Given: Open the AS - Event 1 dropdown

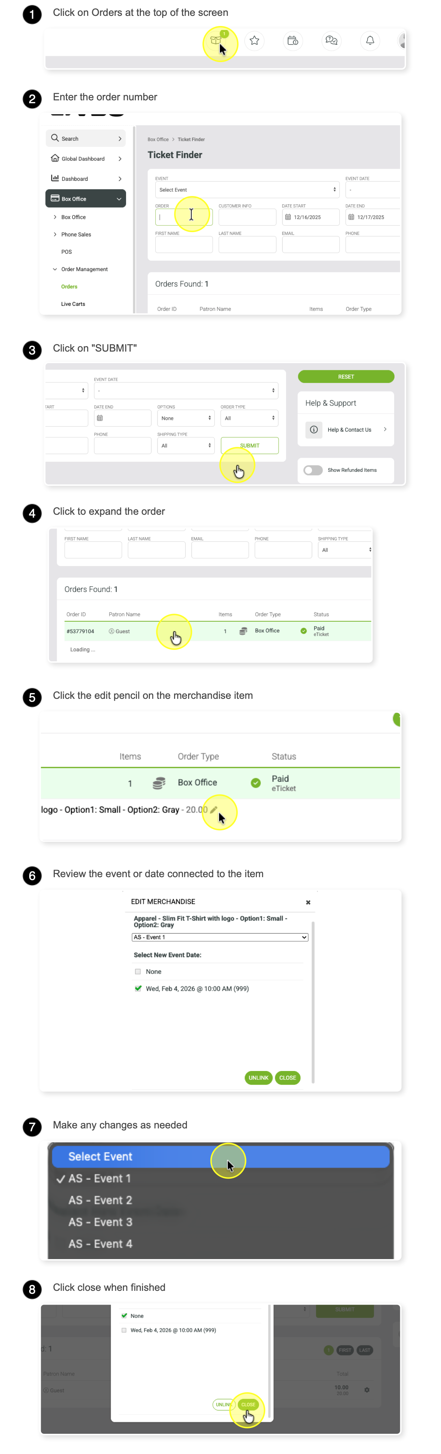Looking at the screenshot, I should click(220, 937).
